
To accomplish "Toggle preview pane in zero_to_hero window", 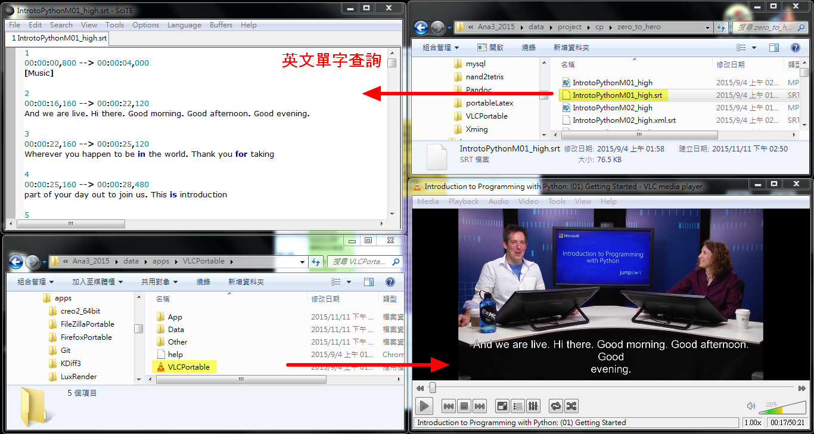I will pos(774,48).
